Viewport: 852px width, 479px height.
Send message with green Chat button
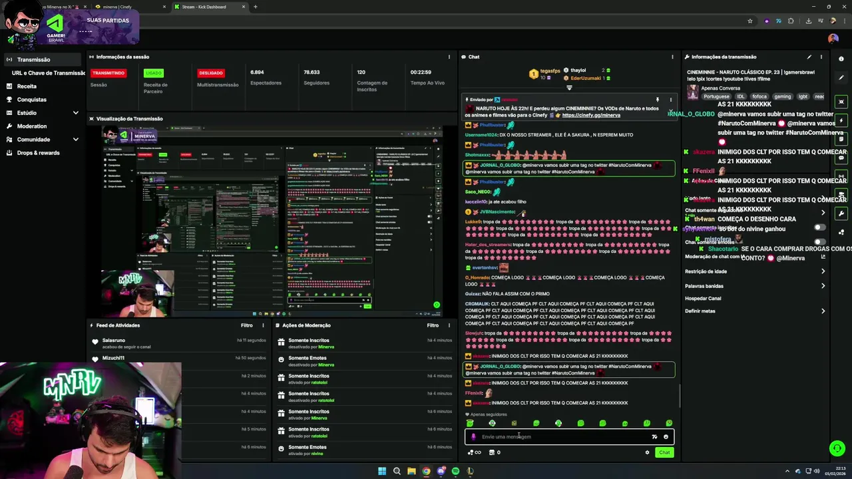tap(664, 452)
